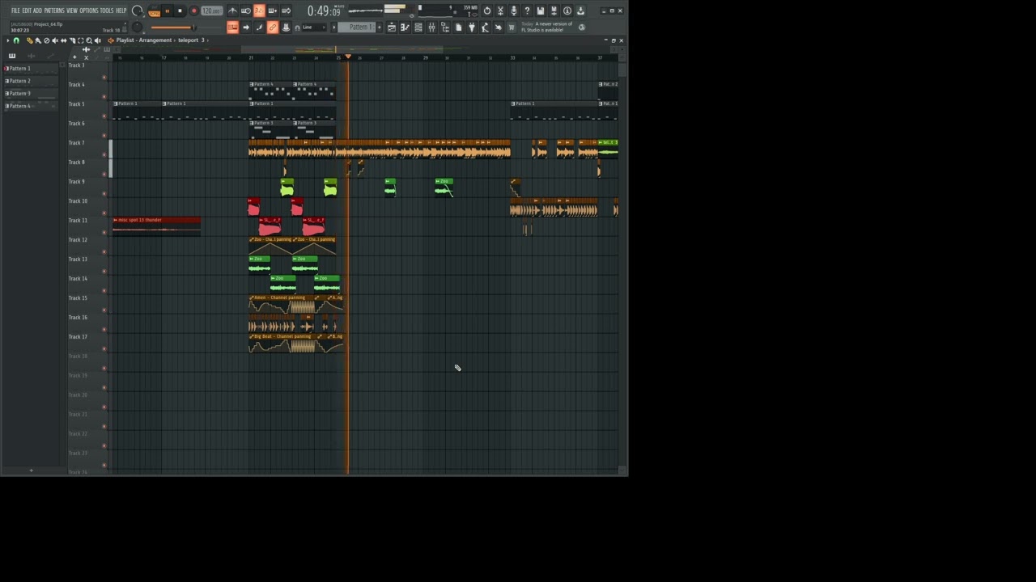This screenshot has height=582, width=1036.
Task: Open the plugin picker plug icon
Action: coord(472,27)
